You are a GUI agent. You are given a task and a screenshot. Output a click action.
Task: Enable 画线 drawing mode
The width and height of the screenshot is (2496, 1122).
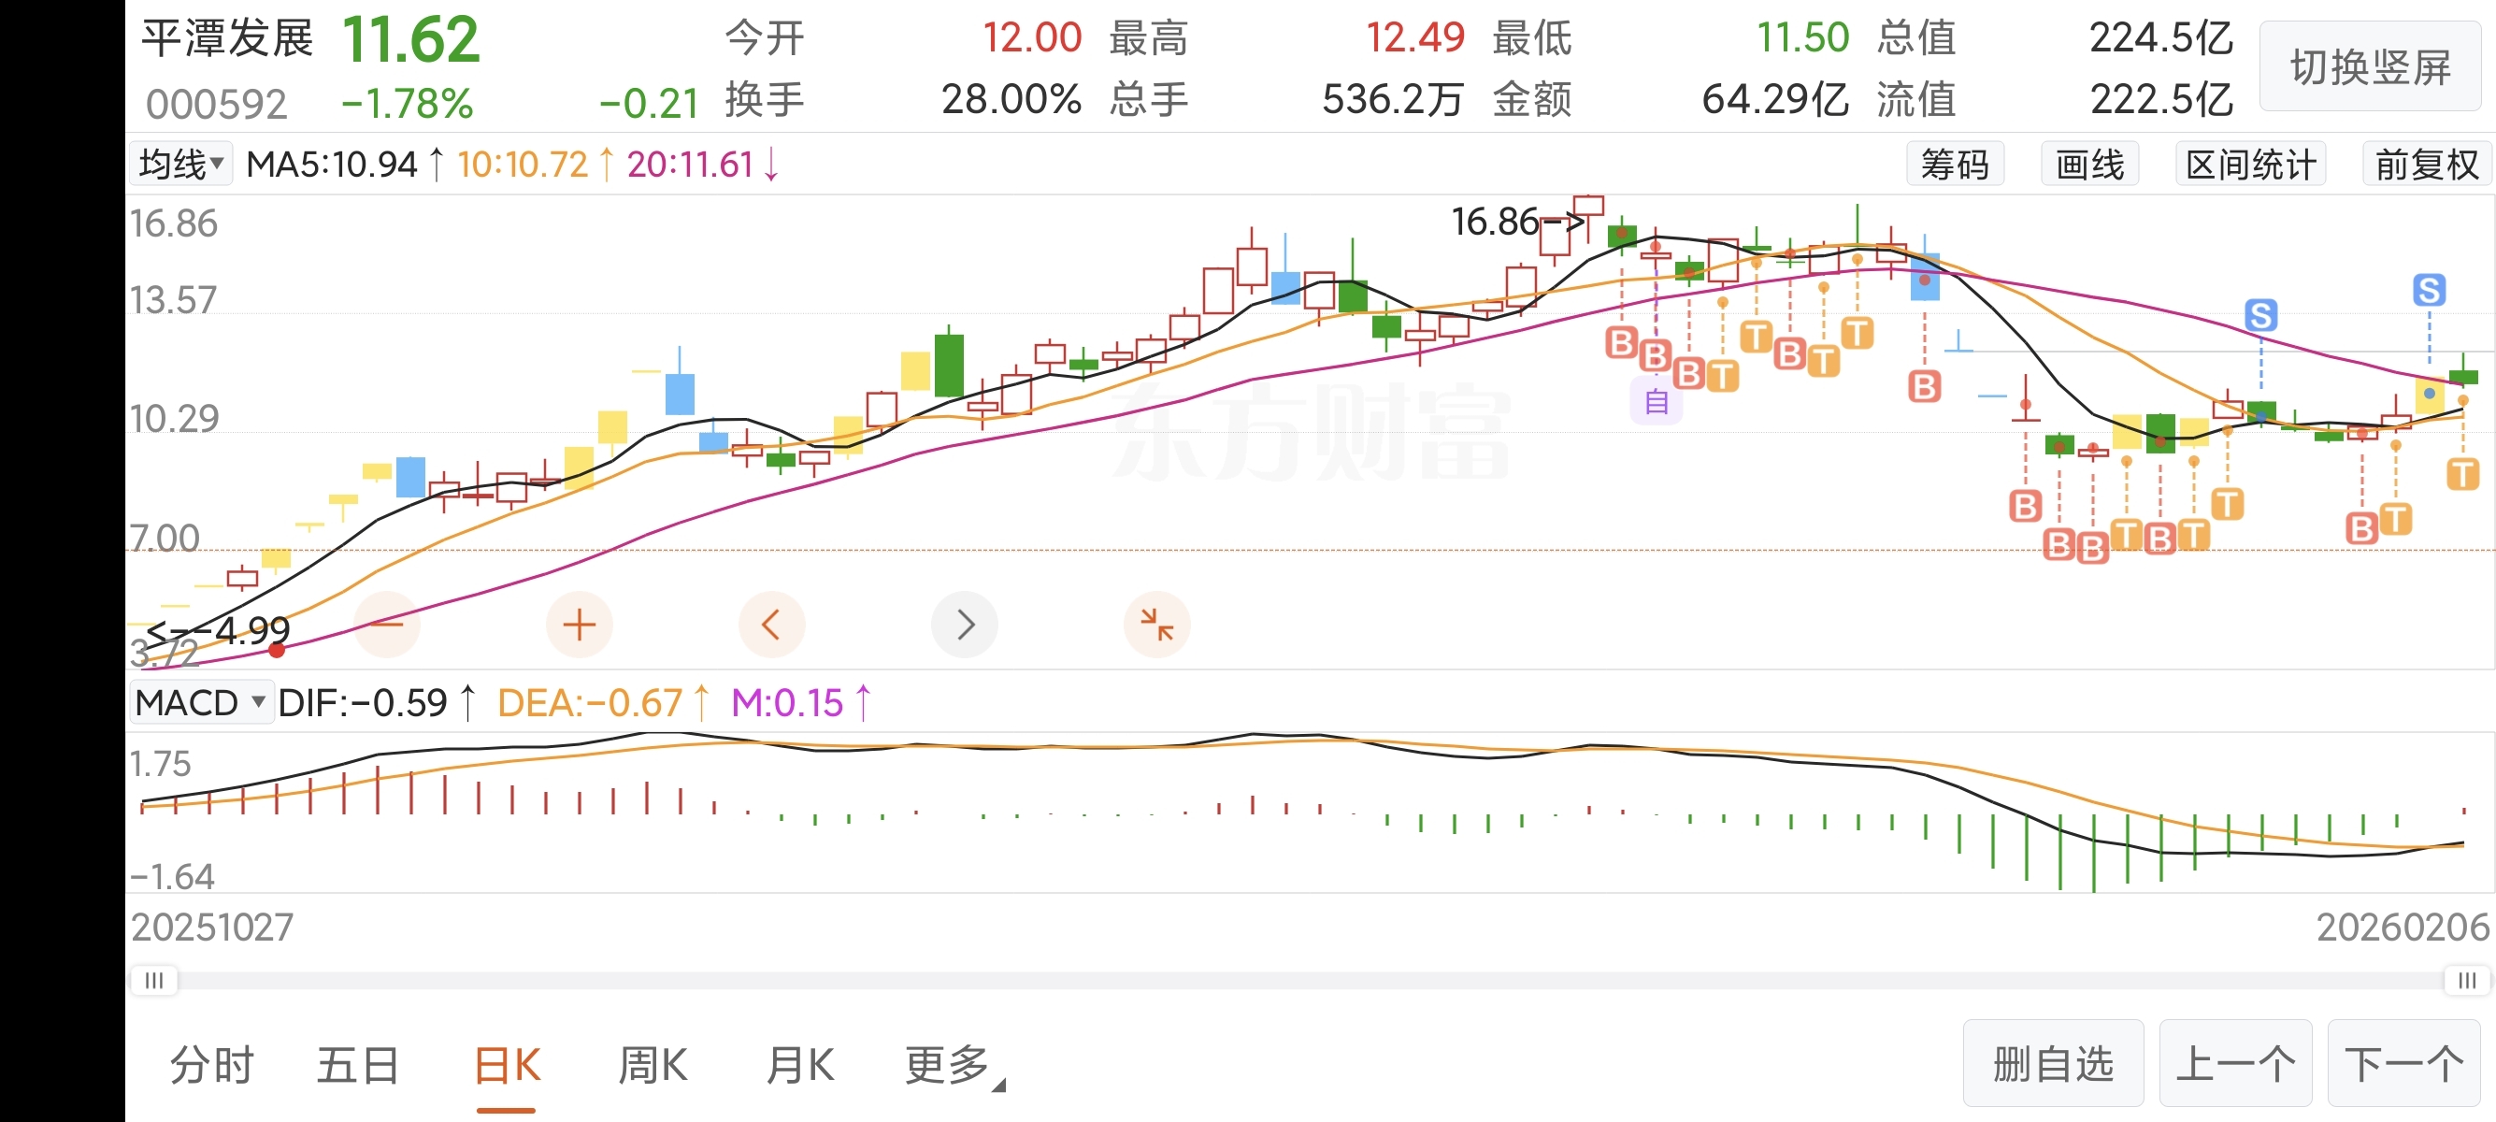[2089, 165]
